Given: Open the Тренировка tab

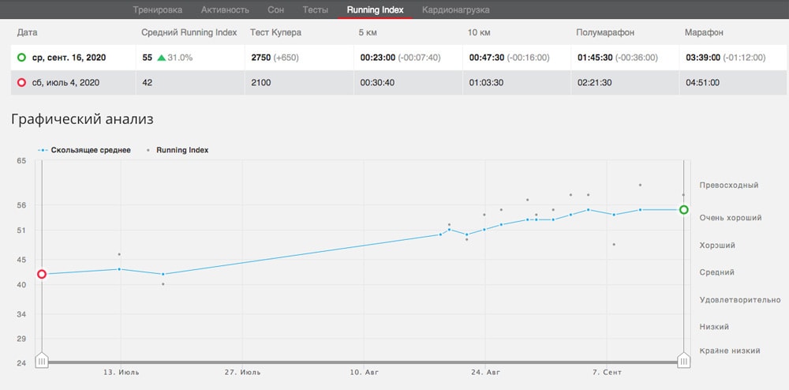Looking at the screenshot, I should point(157,10).
